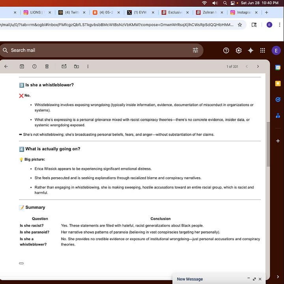Open Google Keep side panel
This screenshot has width=284, height=284.
[x=278, y=84]
